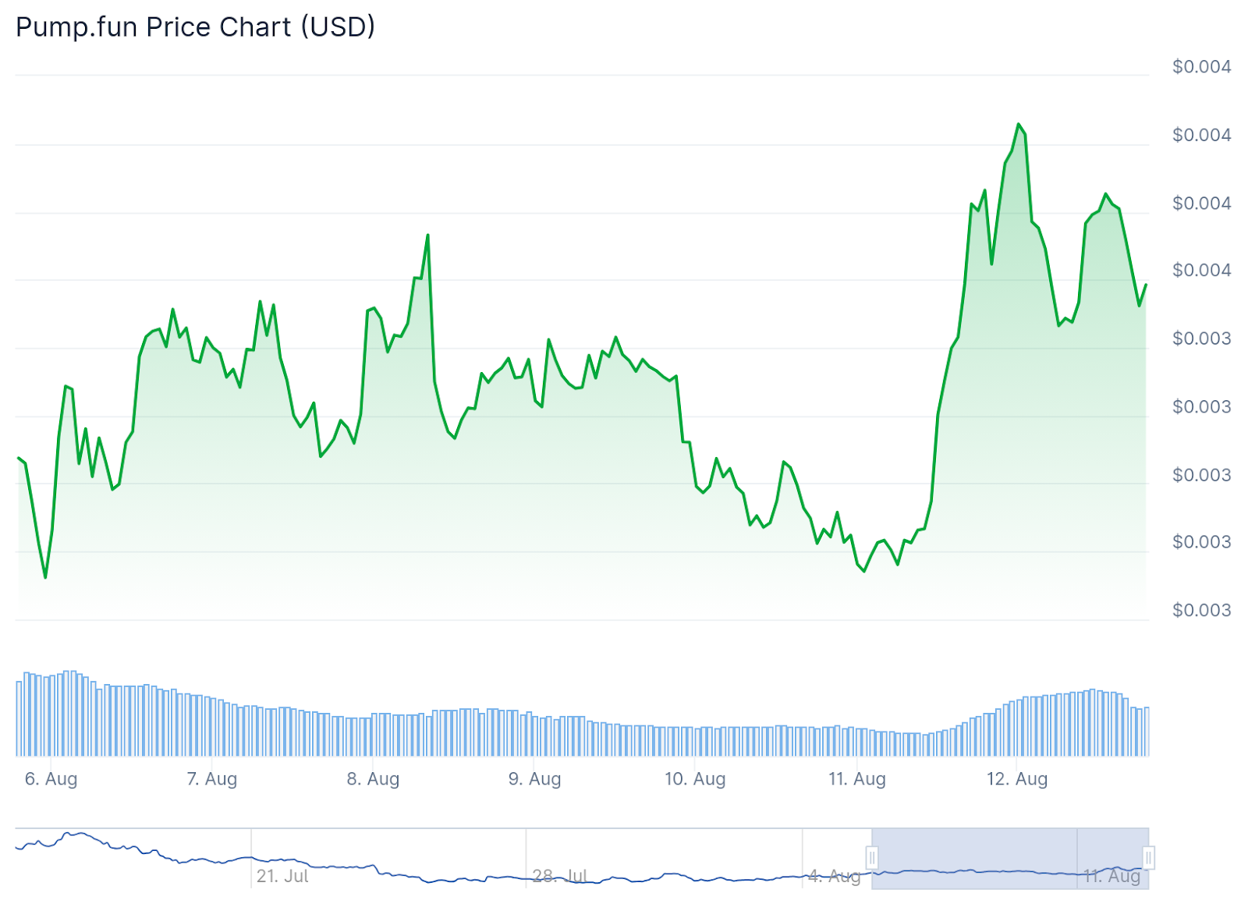Select the 12. Aug date label
Viewport: 1248px width, 911px height.
click(x=1017, y=778)
